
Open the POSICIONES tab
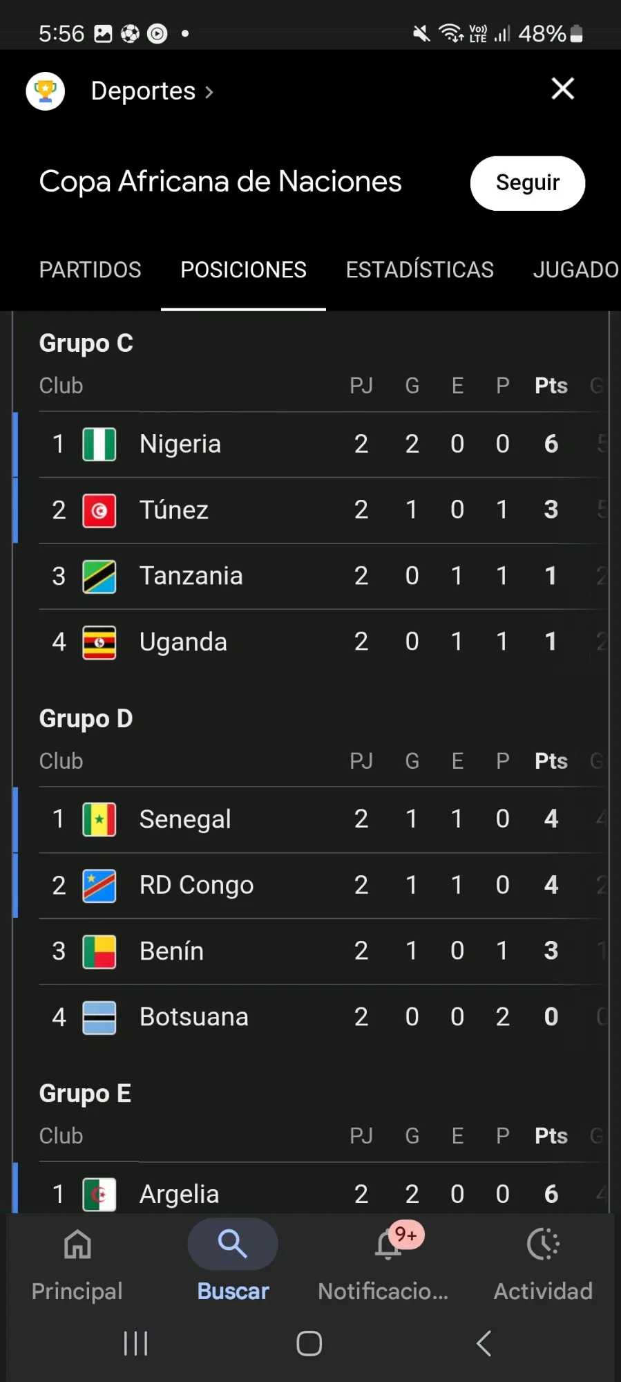coord(243,270)
